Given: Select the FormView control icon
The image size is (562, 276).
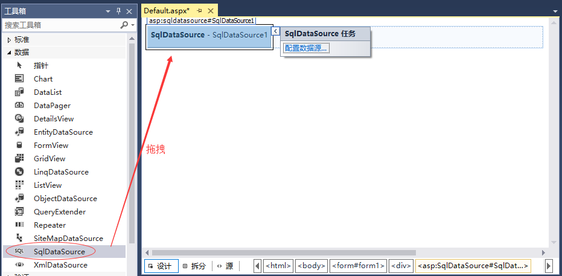Looking at the screenshot, I should point(20,146).
